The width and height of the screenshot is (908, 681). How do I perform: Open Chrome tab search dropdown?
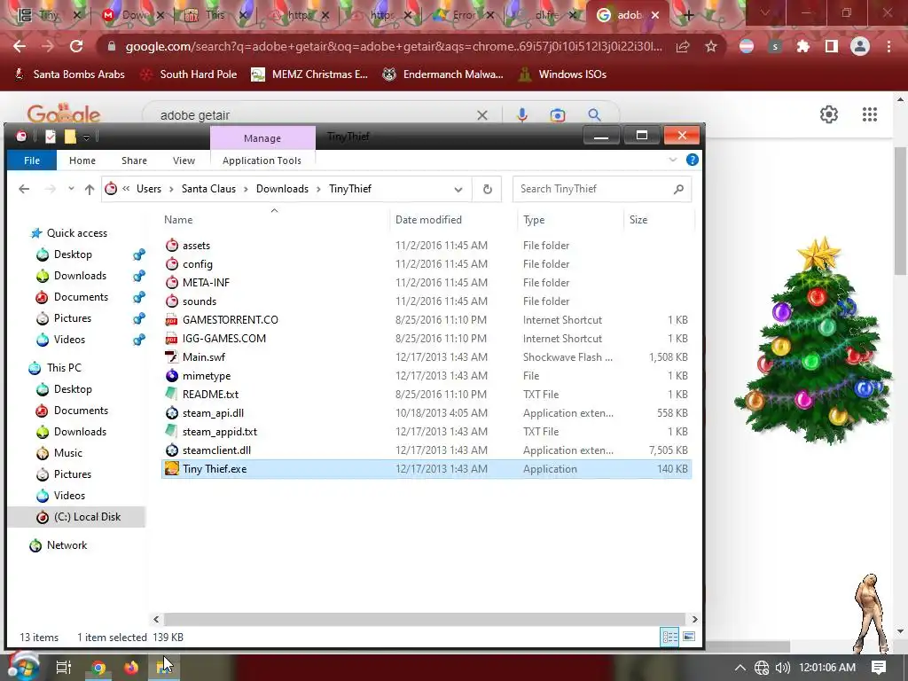tap(764, 13)
